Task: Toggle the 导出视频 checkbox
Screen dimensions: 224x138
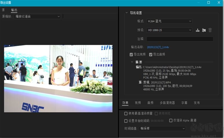Action: pyautogui.click(x=131, y=54)
